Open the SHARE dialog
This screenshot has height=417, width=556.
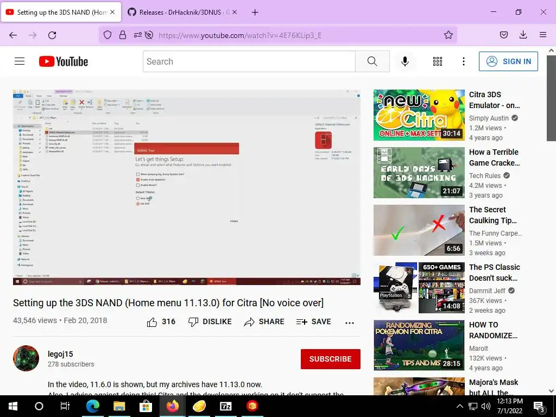click(264, 321)
